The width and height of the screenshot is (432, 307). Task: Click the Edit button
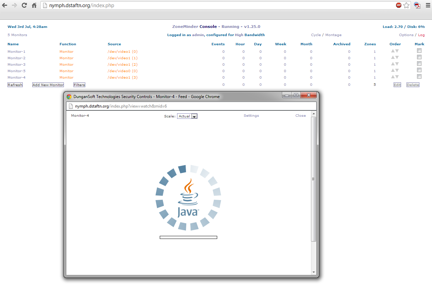coord(397,85)
